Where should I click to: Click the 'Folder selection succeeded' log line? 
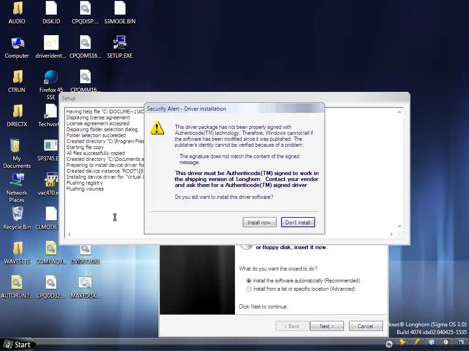point(96,135)
